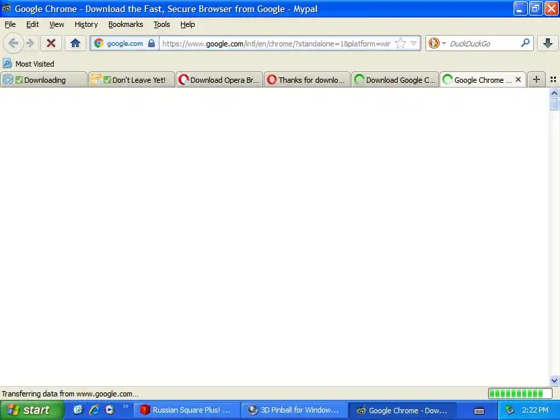560x420 pixels.
Task: Go back to the previous page
Action: tap(13, 43)
